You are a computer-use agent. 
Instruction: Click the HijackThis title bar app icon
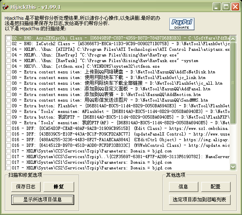coord(5,7)
